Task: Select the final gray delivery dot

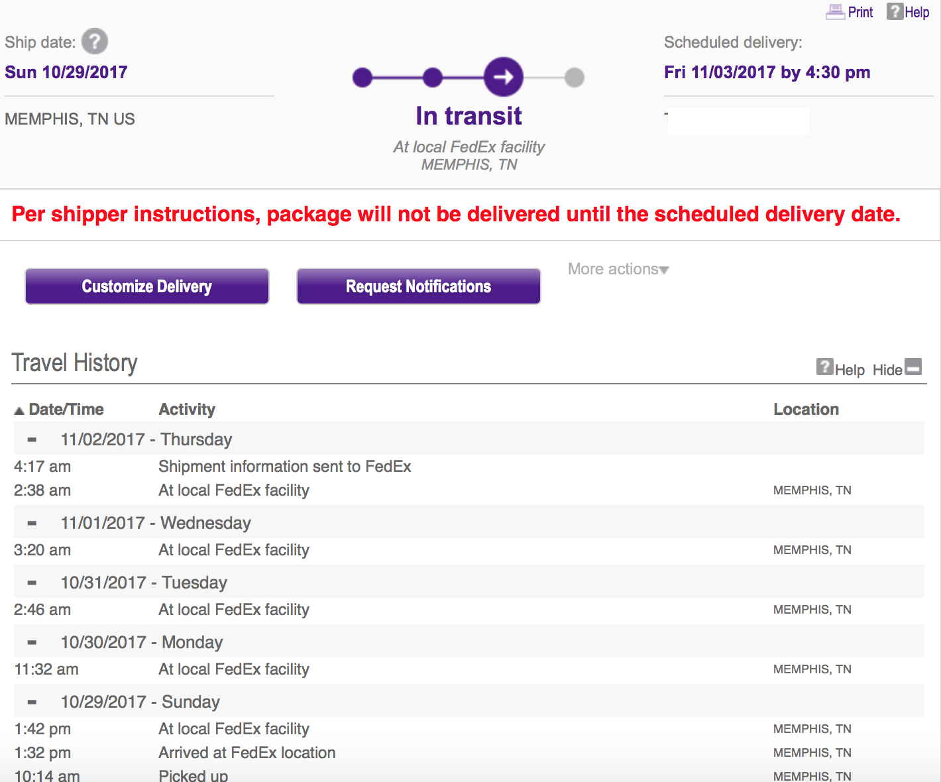Action: point(575,78)
